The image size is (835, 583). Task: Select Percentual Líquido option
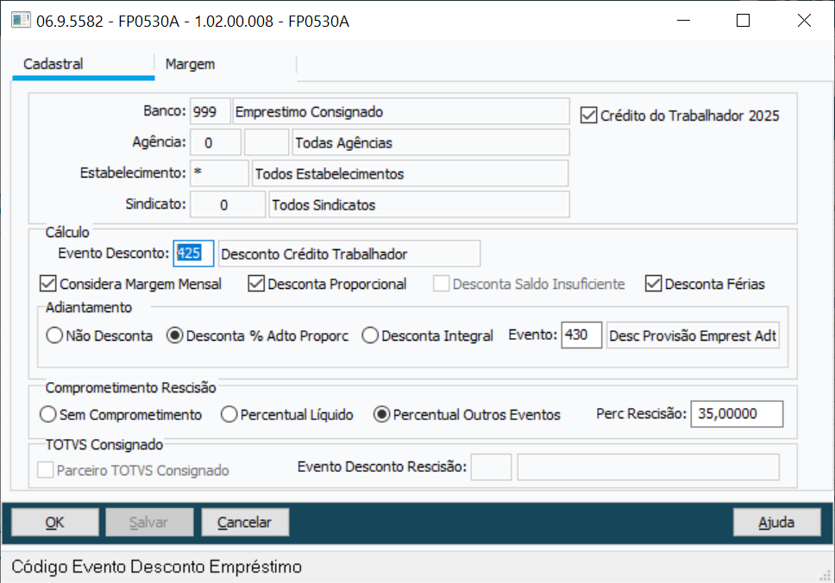point(228,414)
